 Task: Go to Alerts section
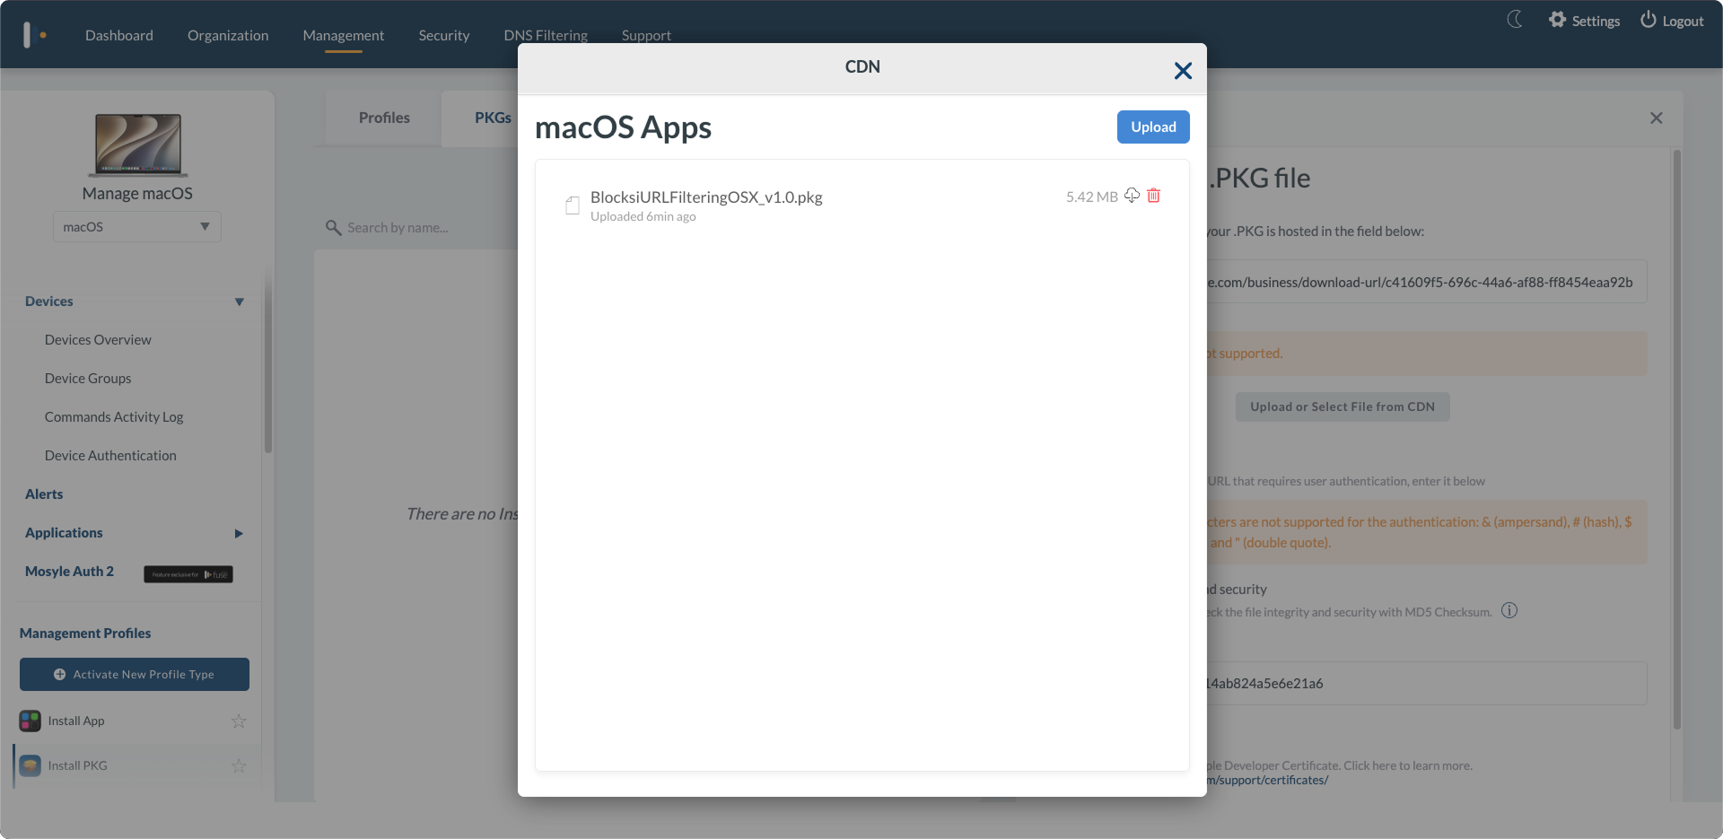(x=44, y=494)
